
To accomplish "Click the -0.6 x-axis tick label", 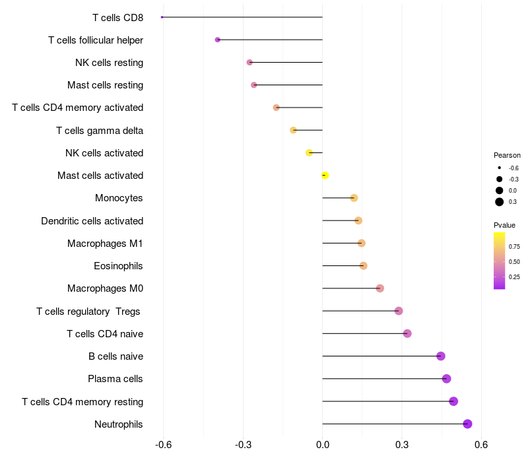I will tap(164, 445).
